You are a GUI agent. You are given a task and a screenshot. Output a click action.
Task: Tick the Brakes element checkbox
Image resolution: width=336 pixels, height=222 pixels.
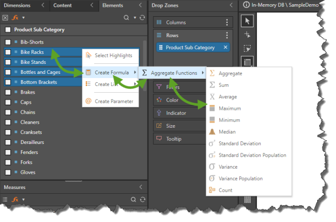(8, 92)
